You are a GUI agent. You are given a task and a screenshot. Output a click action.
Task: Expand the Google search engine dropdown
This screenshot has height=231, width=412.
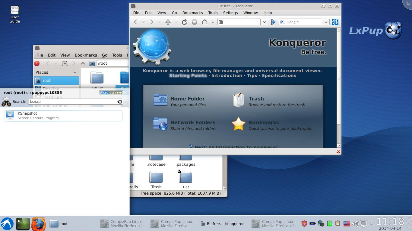tap(326, 22)
